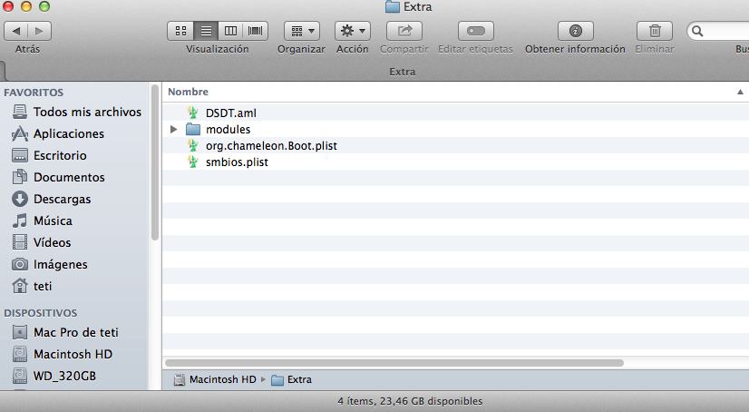
Task: Click the horizontal scrollbar of file list
Action: [x=394, y=363]
